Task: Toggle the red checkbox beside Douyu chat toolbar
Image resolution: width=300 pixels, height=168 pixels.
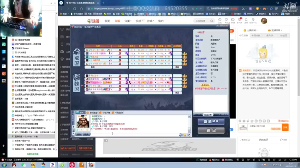Action: 279,121
